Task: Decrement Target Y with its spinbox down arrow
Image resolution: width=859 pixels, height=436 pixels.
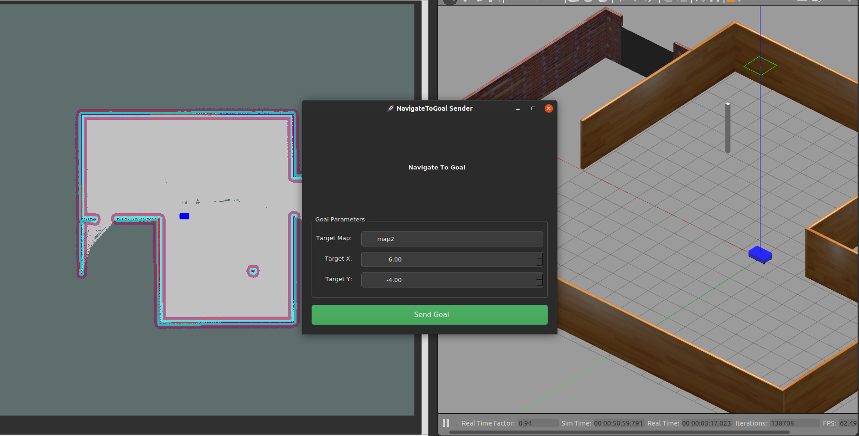Action: click(x=540, y=282)
